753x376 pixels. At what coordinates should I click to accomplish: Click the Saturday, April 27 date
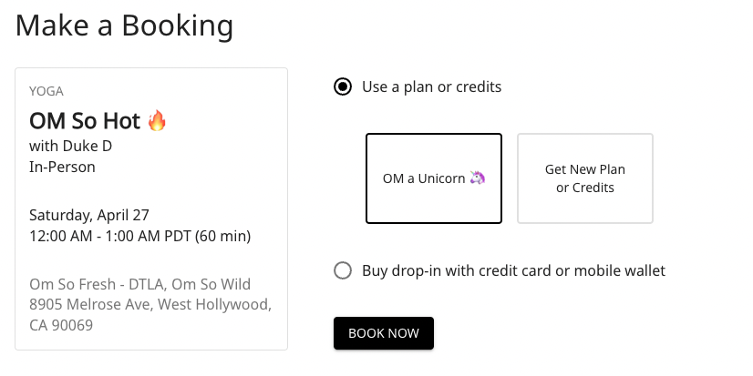click(89, 216)
